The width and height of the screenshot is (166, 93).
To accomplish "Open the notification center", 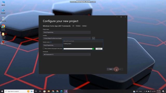I will click(x=163, y=91).
